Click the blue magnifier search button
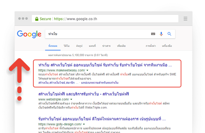205x133 pixels. (x=169, y=34)
